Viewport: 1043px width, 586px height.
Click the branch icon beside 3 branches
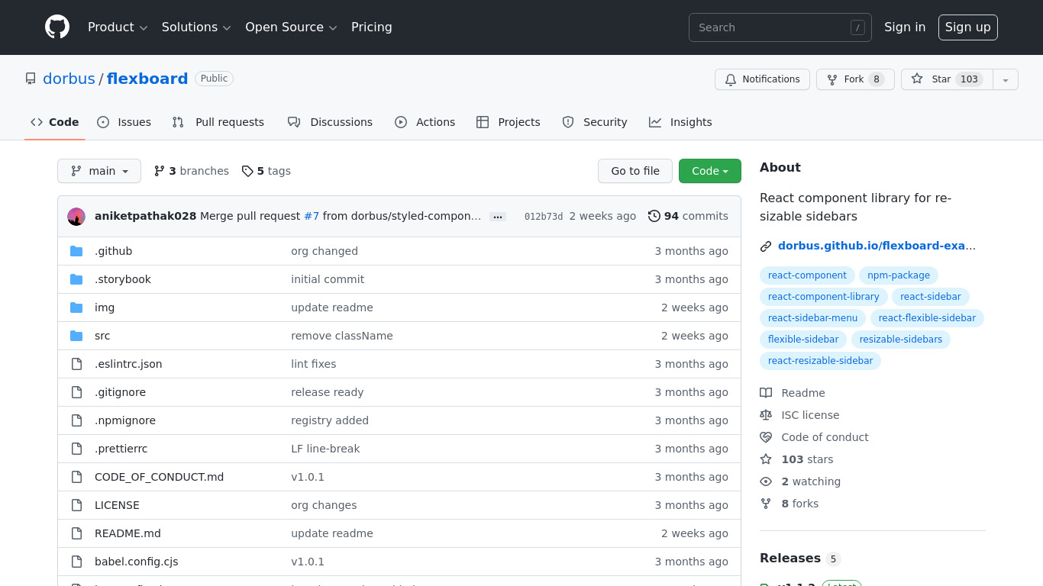[x=160, y=171]
